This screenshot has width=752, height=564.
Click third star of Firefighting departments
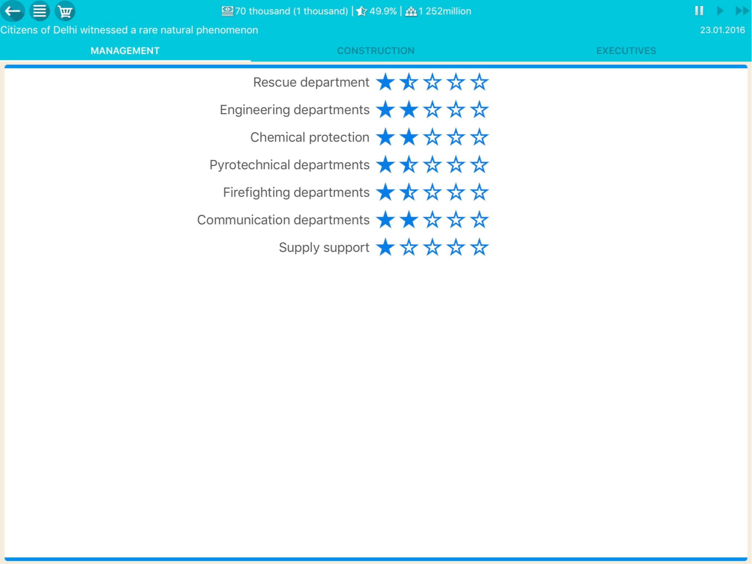pyautogui.click(x=432, y=192)
